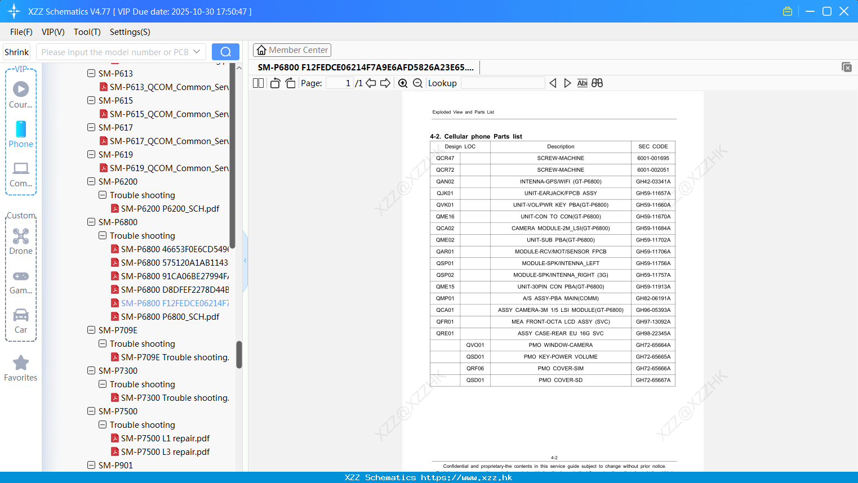Image resolution: width=858 pixels, height=483 pixels.
Task: Click the page number input field
Action: [340, 83]
